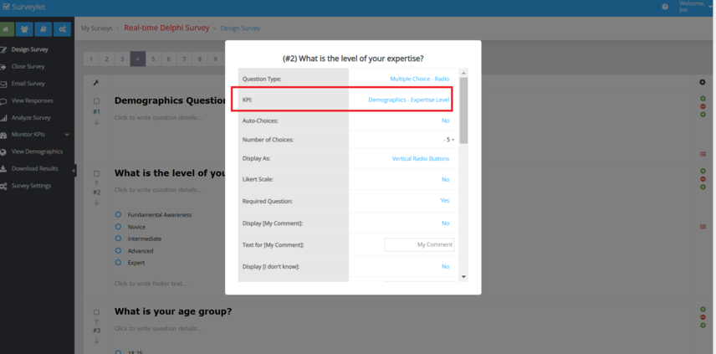This screenshot has height=354, width=716.
Task: Change KPI Demographics - Expertise Level value
Action: 408,100
